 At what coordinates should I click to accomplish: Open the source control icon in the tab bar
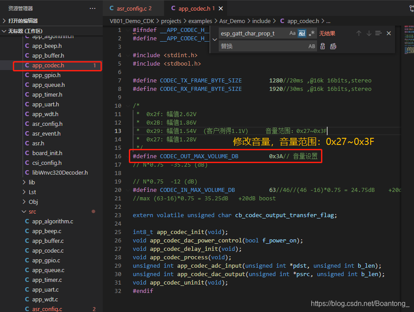coord(412,8)
